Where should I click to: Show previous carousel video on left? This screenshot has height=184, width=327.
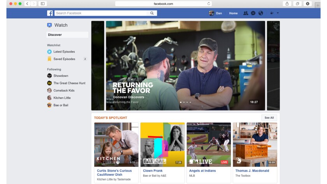(x=98, y=66)
